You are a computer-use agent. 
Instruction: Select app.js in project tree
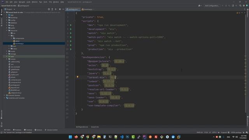18,41
